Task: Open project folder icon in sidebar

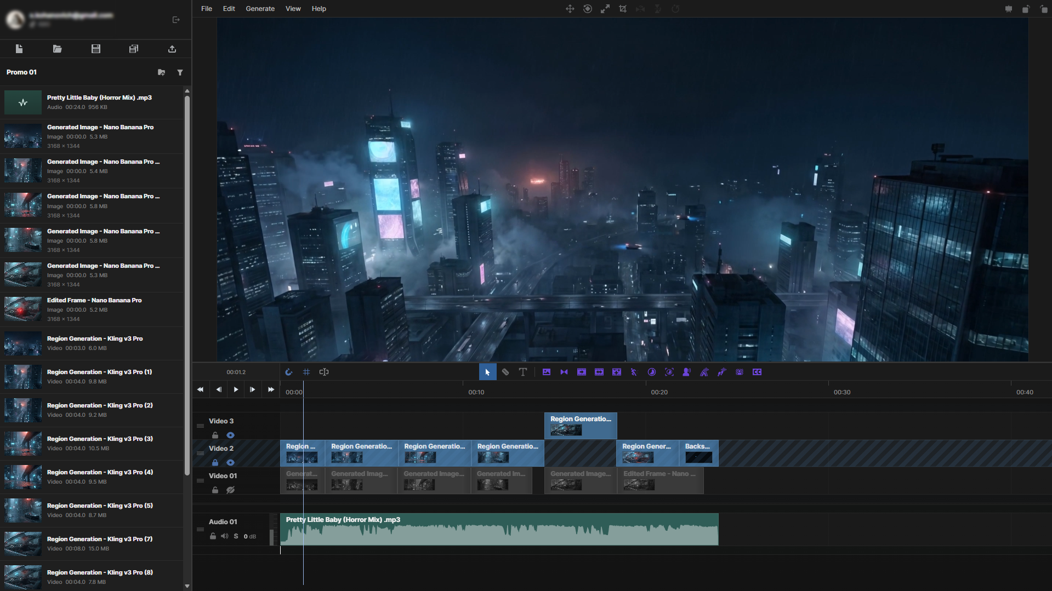Action: [57, 49]
